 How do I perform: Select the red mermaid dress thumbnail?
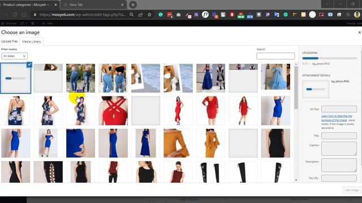coord(178,111)
